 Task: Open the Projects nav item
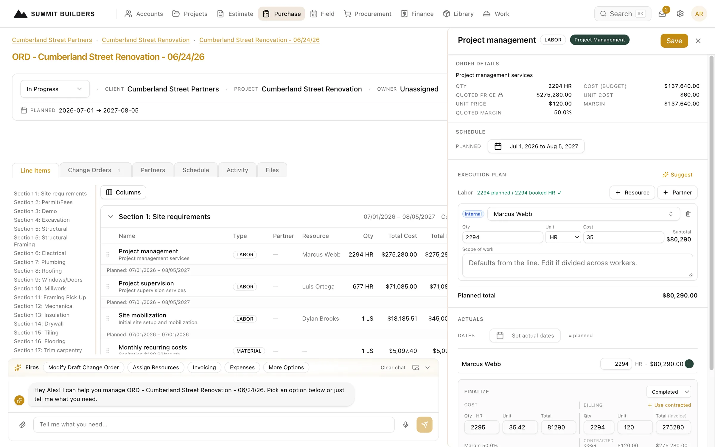(x=190, y=14)
